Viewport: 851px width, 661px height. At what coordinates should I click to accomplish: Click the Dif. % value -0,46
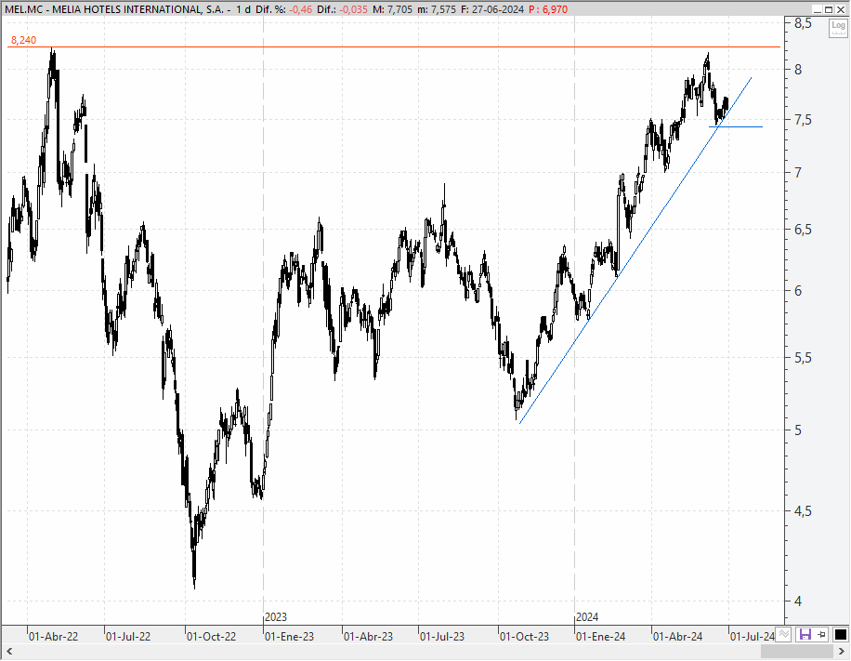pyautogui.click(x=301, y=9)
